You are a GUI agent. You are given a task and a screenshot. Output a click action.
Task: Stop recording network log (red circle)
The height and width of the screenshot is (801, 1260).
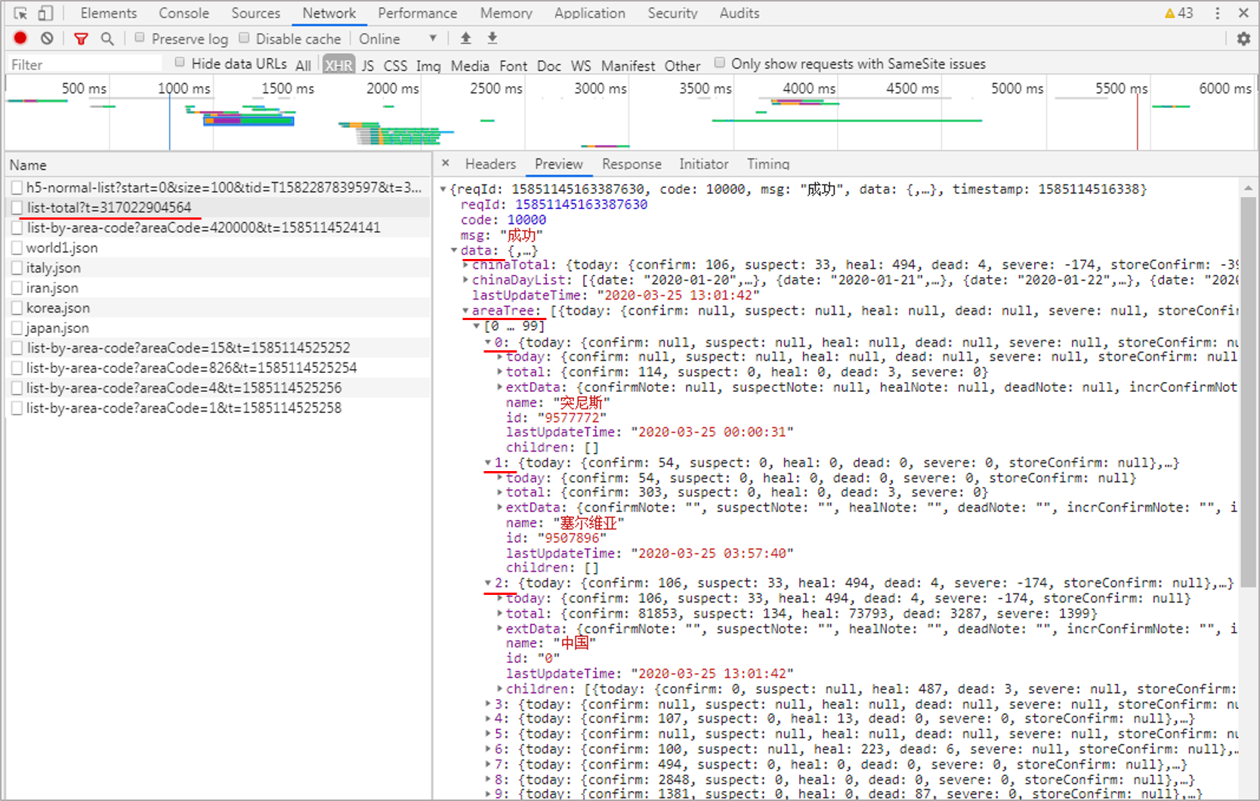[20, 38]
